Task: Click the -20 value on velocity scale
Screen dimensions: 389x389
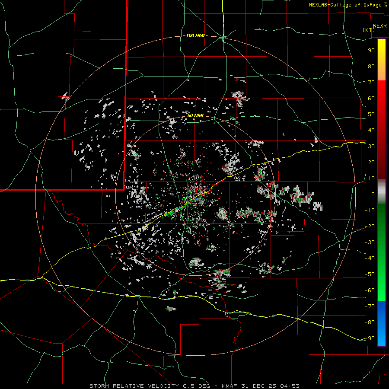Action: pos(370,226)
